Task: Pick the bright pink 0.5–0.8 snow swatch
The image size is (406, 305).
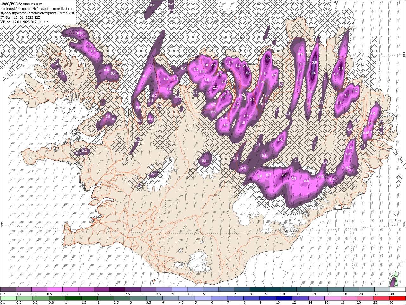Action: point(55,289)
